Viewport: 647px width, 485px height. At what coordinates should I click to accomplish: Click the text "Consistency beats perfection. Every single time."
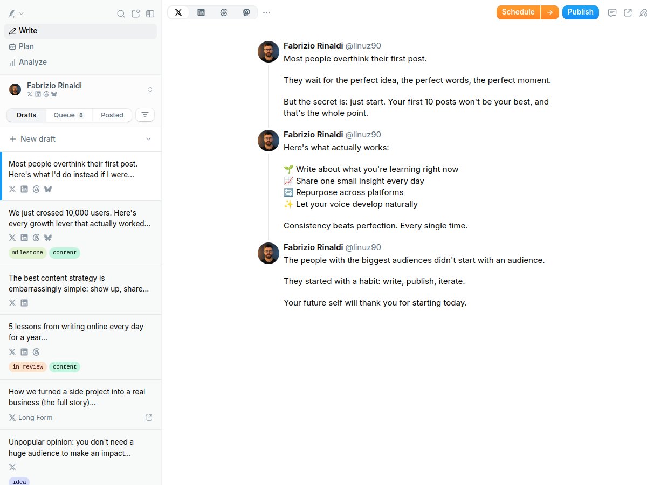[x=376, y=226]
